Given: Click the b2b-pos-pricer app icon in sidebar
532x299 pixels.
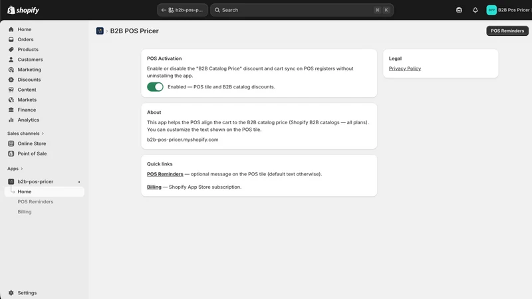Looking at the screenshot, I should [x=11, y=181].
